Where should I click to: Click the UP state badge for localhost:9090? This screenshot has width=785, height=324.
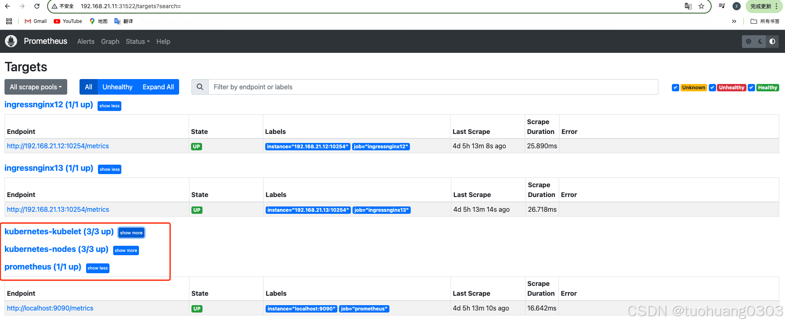tap(197, 309)
